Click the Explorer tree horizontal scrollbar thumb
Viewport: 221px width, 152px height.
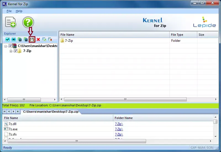coord(24,100)
